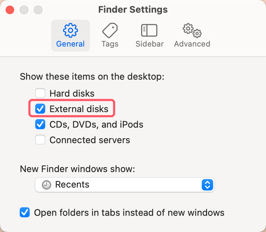Click the blue dropdown arrows on Recents
The height and width of the screenshot is (232, 266).
[x=207, y=185]
